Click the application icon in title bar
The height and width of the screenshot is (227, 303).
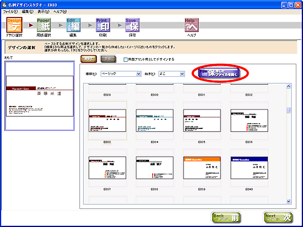tap(4, 5)
